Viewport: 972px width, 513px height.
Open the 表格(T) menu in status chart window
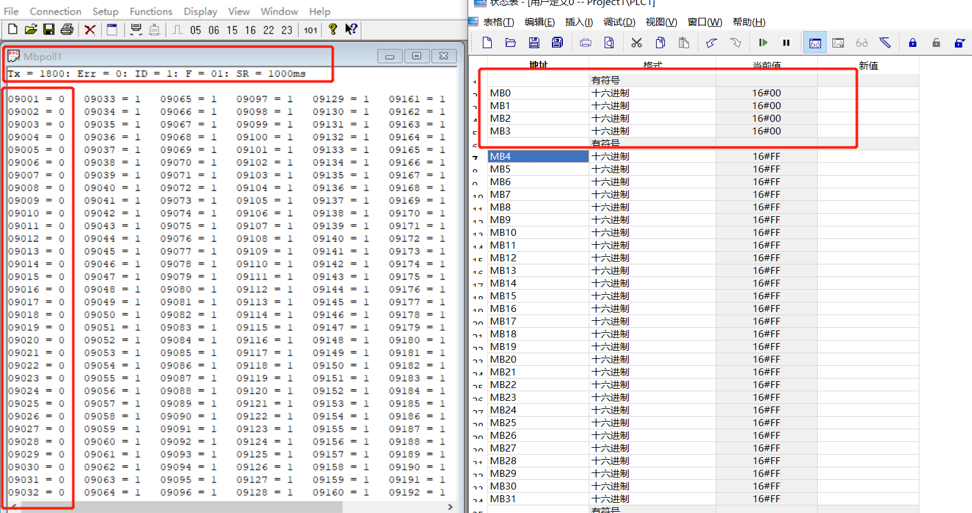pos(499,22)
